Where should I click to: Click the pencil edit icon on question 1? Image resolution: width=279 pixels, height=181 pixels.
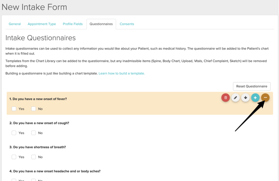coord(235,97)
